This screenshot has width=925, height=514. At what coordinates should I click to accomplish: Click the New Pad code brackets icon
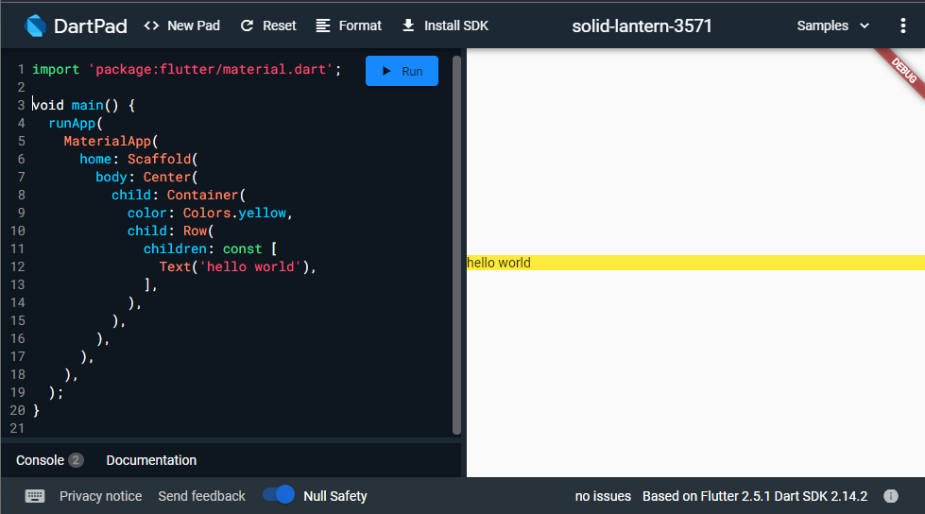(x=151, y=26)
